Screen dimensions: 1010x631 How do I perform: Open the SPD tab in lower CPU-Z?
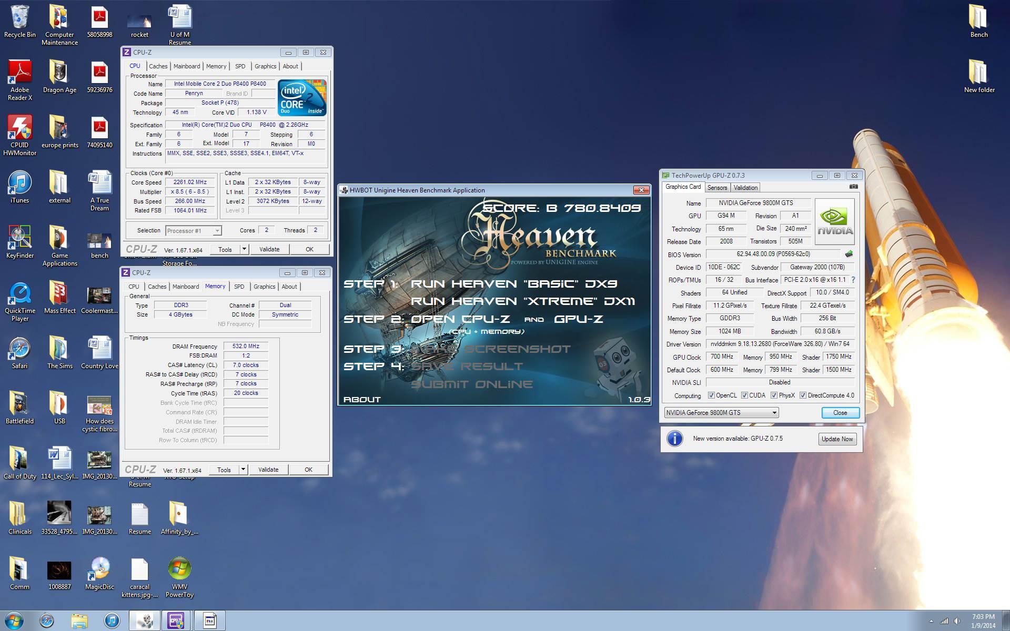(239, 287)
